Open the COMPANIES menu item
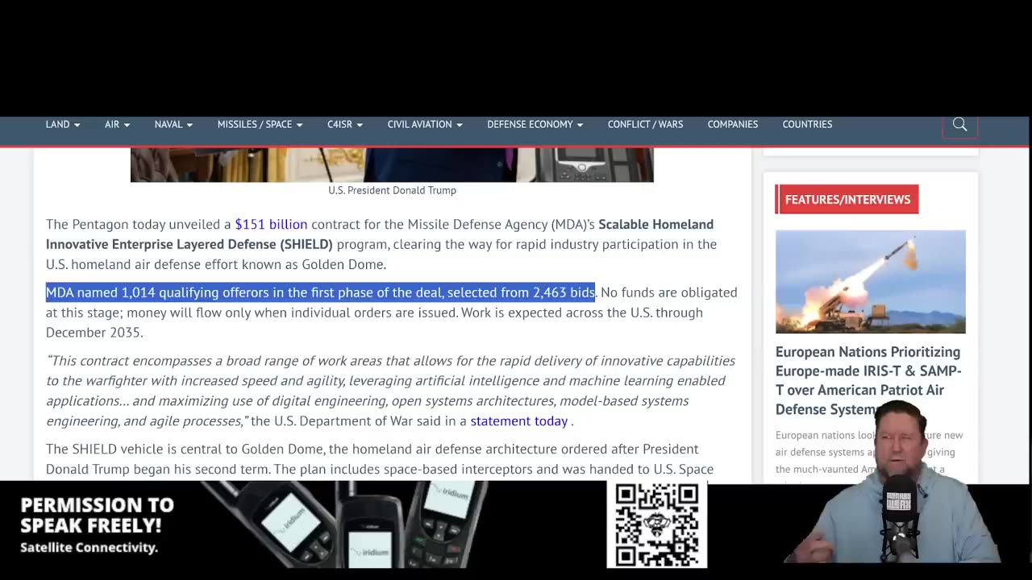The width and height of the screenshot is (1032, 580). (x=732, y=124)
